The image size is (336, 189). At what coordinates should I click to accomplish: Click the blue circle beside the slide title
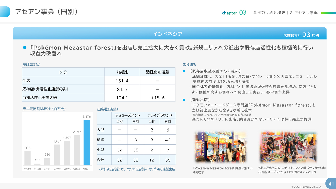(5, 12)
